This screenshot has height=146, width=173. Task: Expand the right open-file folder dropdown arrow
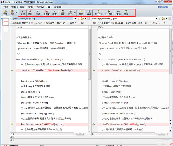[166, 18]
